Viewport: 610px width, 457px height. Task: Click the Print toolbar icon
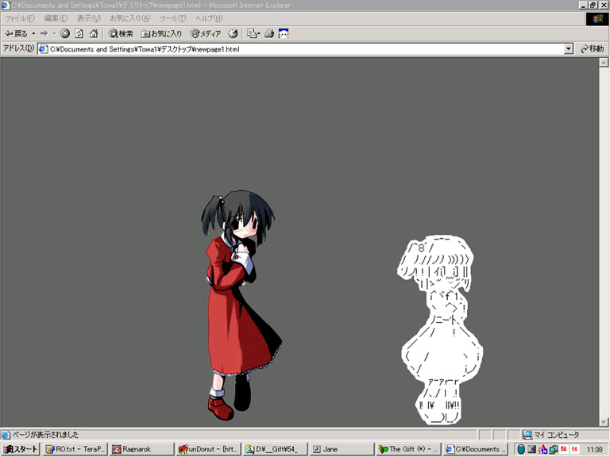[x=269, y=34]
